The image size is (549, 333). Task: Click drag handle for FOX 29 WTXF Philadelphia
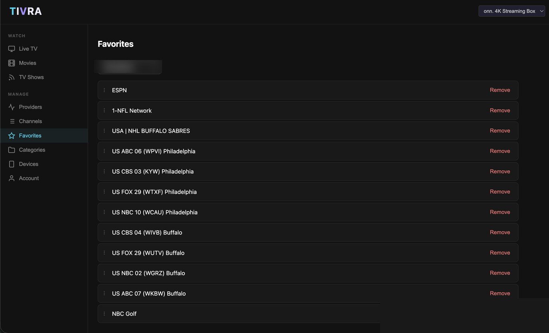pos(104,192)
